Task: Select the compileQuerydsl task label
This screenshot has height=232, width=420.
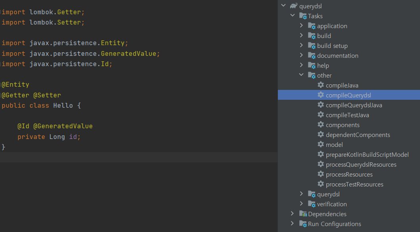Action: point(349,95)
